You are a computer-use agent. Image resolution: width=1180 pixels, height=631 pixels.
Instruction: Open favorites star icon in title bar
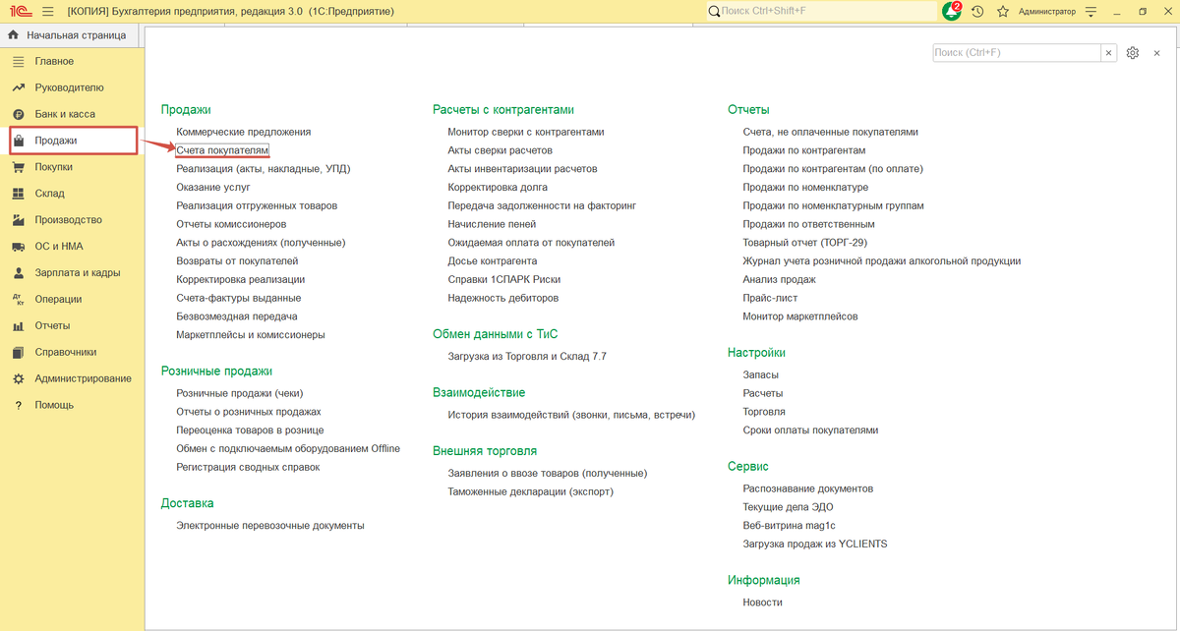[1003, 12]
